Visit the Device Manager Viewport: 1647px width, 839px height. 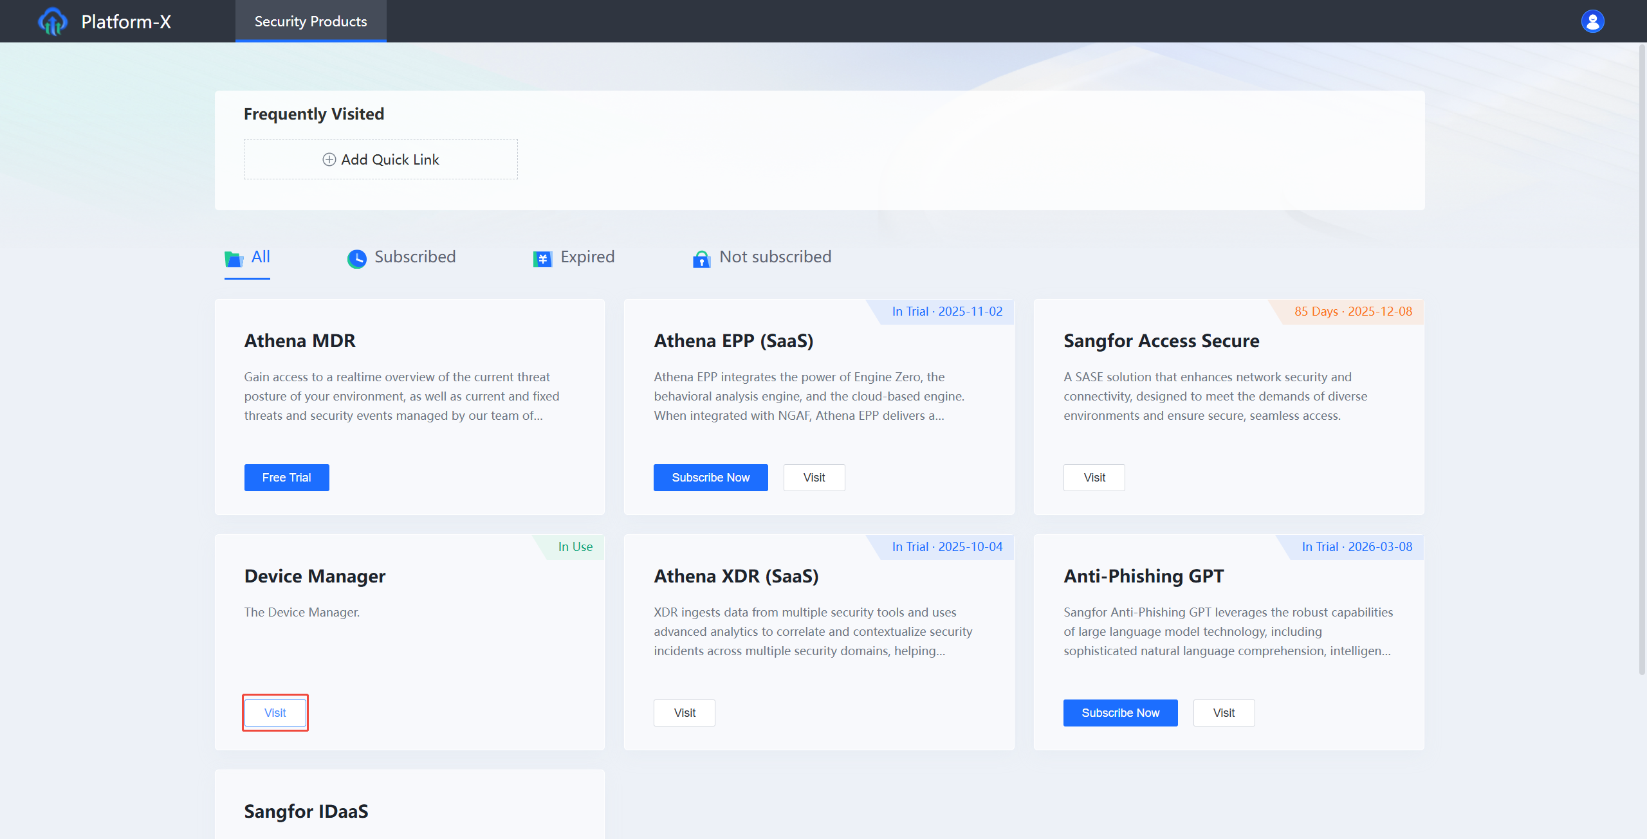(x=275, y=712)
